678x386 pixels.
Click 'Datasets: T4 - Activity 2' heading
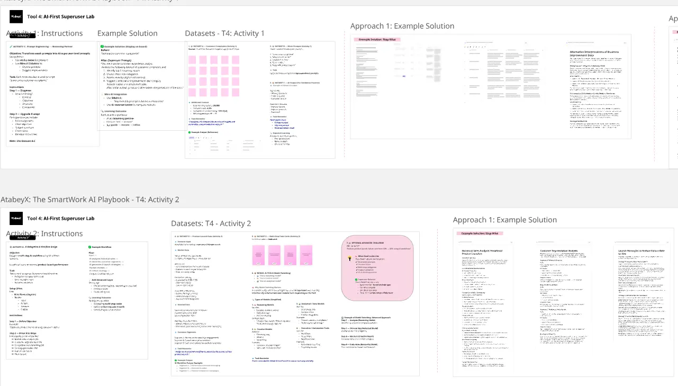(x=211, y=223)
